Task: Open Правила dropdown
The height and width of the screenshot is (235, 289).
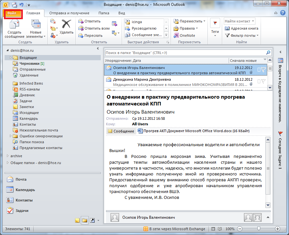Action: click(186, 28)
